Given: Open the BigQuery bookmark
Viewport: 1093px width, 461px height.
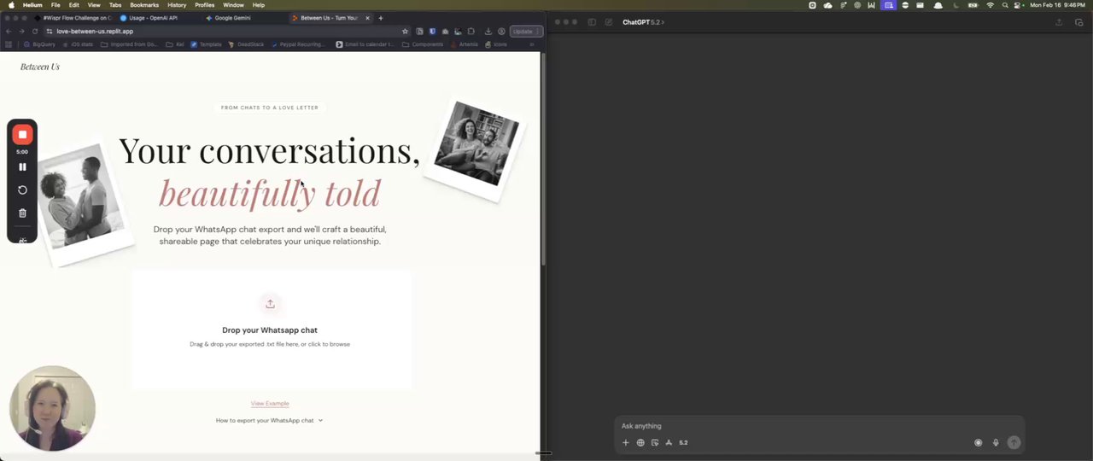Looking at the screenshot, I should (x=39, y=44).
